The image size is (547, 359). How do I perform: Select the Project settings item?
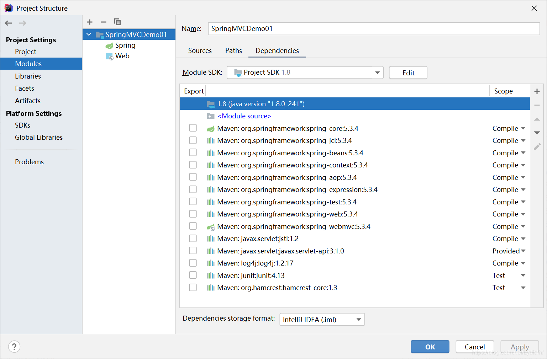pos(26,52)
